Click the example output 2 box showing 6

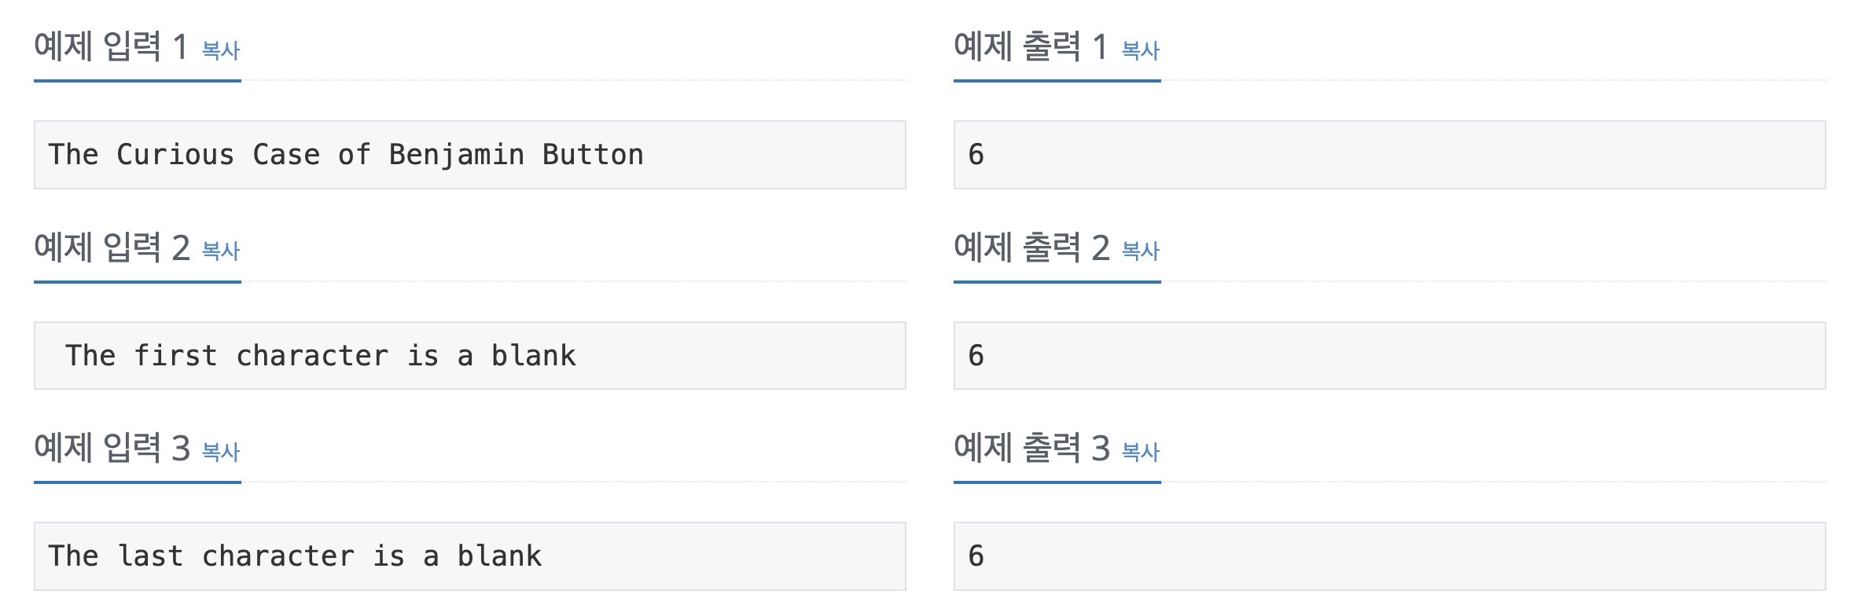(1388, 355)
